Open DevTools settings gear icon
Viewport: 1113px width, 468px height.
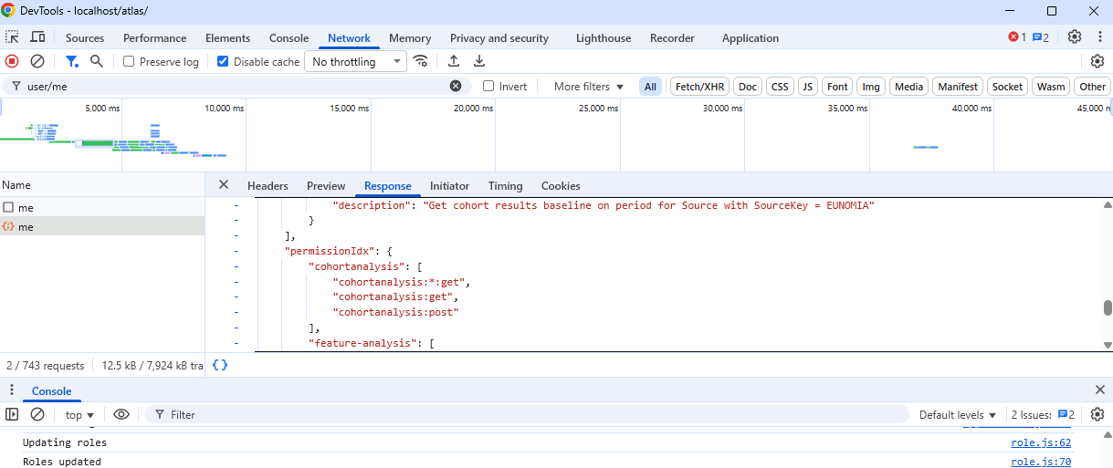1075,37
